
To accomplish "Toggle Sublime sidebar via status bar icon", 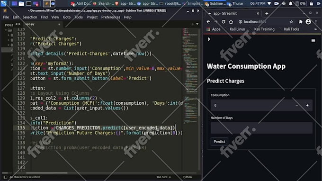I will 5,177.
